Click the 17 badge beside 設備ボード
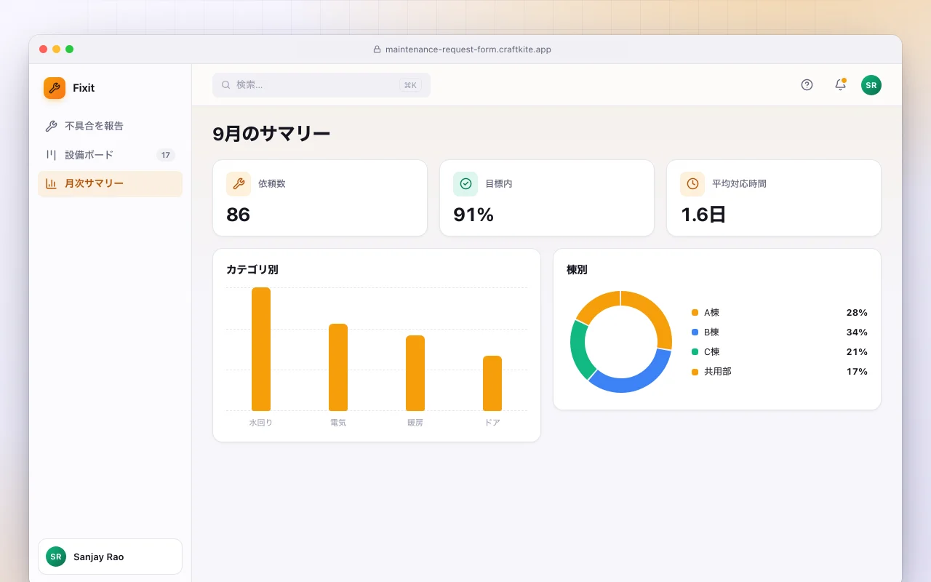 coord(166,155)
